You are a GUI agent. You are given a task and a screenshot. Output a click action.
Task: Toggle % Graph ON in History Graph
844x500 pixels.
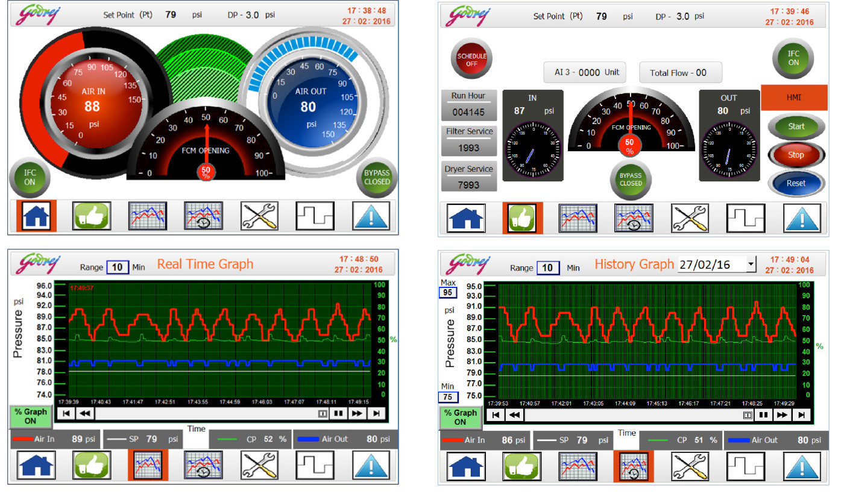[460, 417]
